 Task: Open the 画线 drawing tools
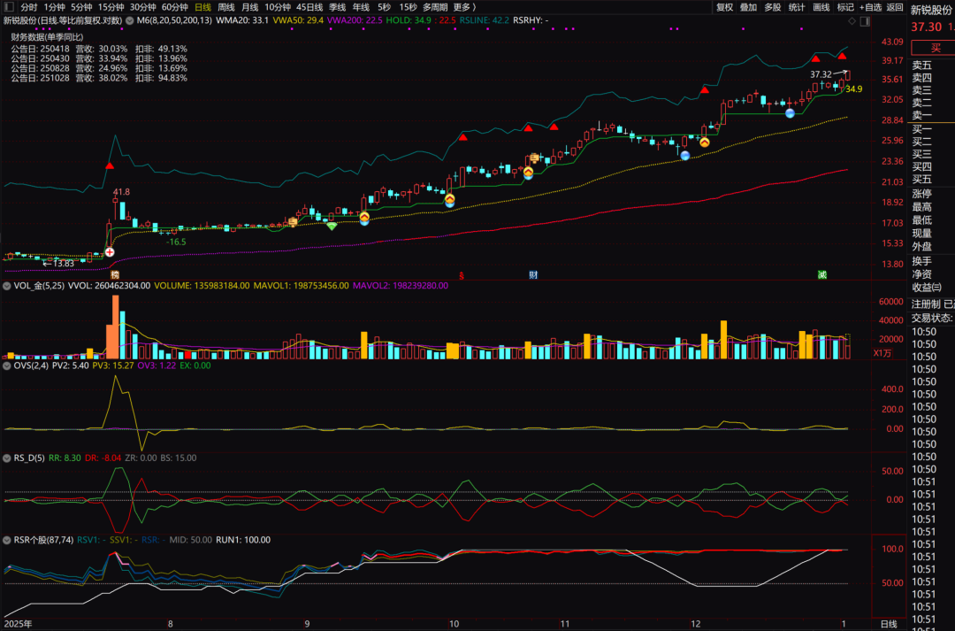click(821, 7)
